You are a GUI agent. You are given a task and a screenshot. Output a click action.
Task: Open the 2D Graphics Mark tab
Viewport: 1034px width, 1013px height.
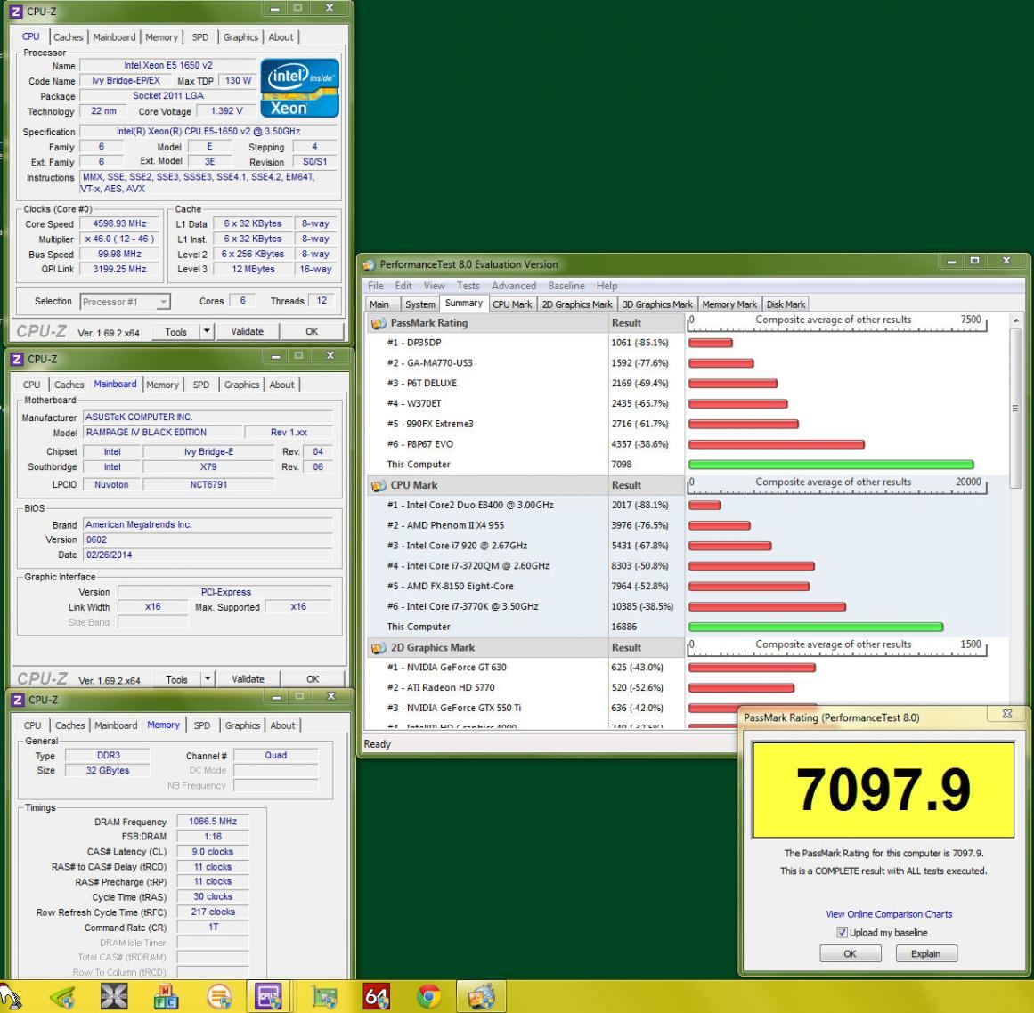pos(577,304)
